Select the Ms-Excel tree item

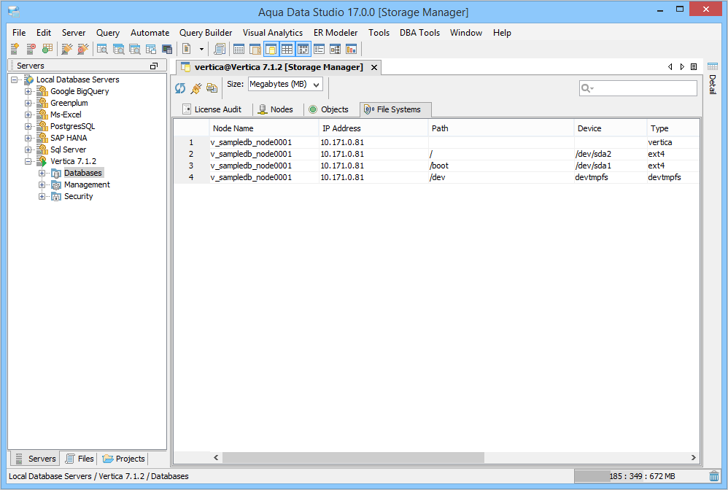tap(66, 114)
